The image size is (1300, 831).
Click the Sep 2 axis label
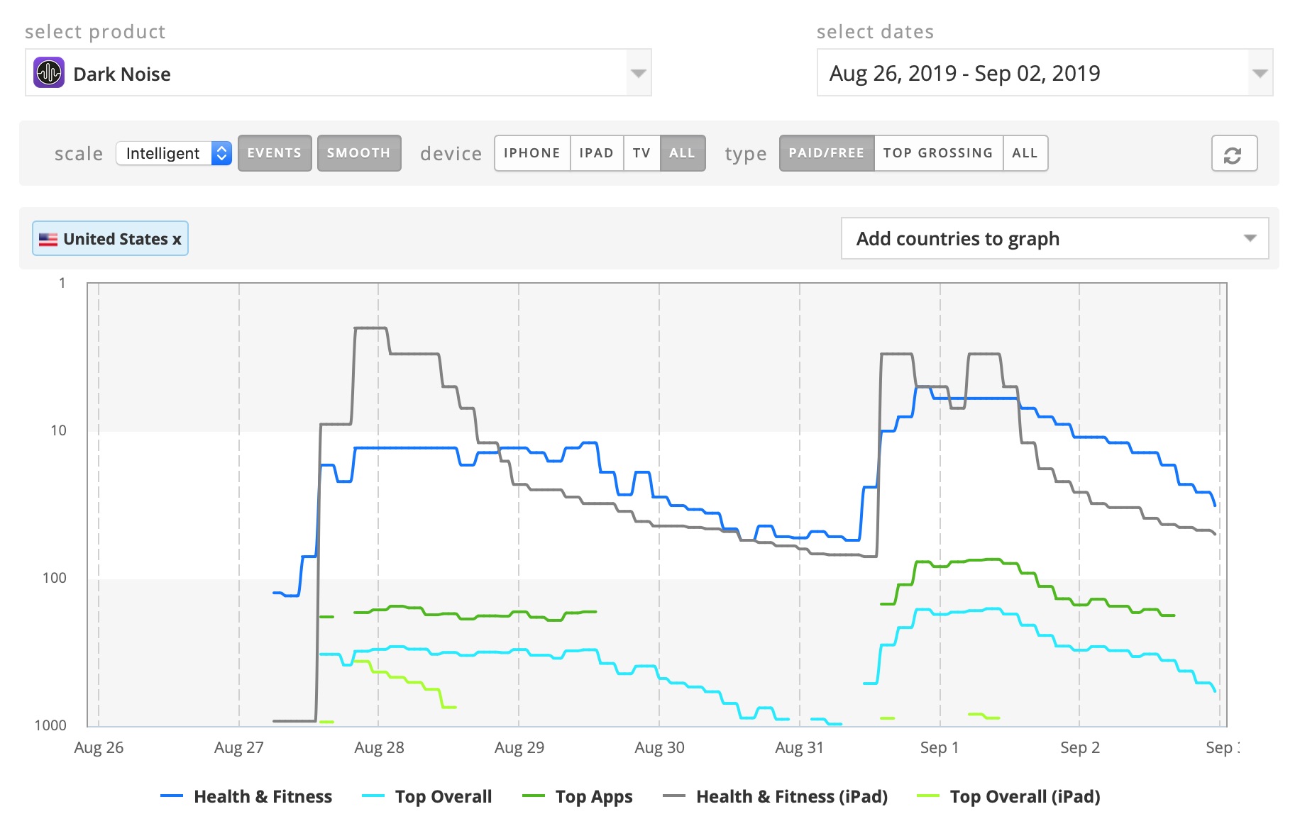[1080, 747]
